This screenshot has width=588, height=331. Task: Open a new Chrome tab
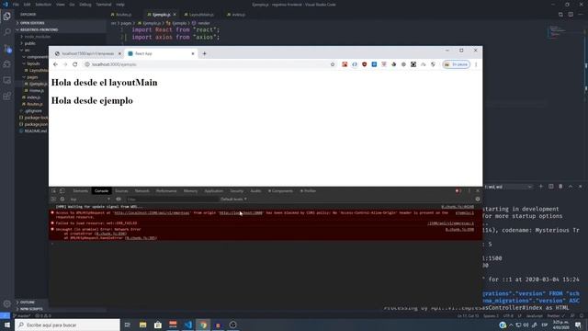point(204,53)
